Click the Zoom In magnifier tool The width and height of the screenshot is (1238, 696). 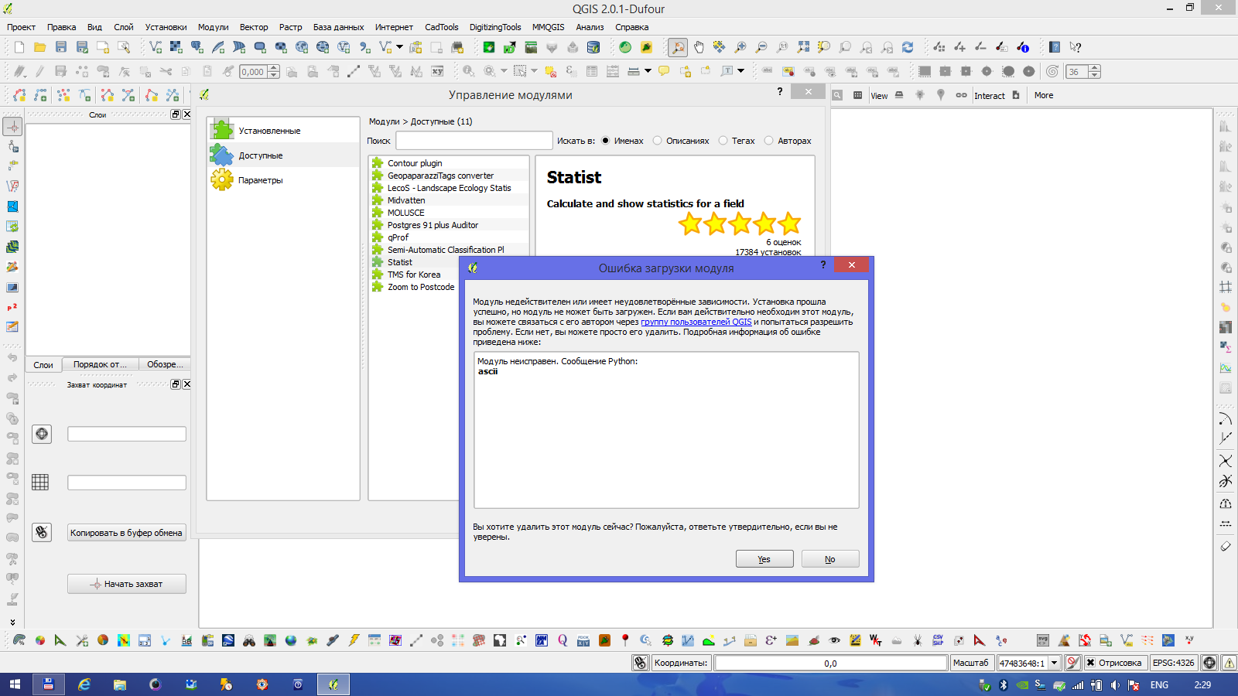(x=740, y=47)
